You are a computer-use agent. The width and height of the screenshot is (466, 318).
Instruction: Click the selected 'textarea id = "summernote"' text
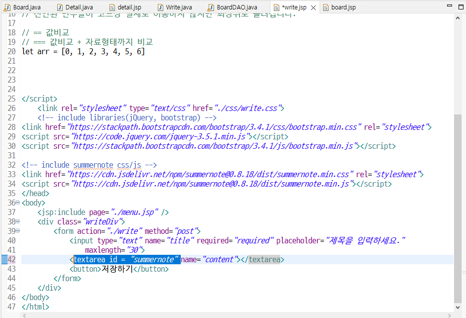[x=127, y=259]
